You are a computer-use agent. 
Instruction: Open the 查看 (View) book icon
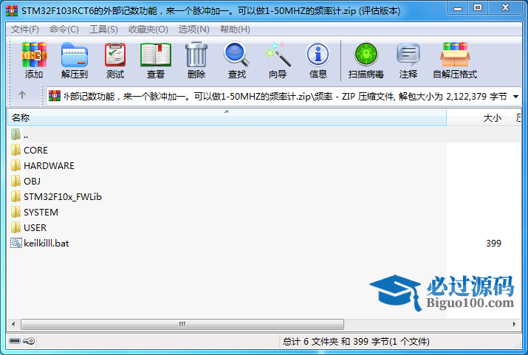point(156,55)
